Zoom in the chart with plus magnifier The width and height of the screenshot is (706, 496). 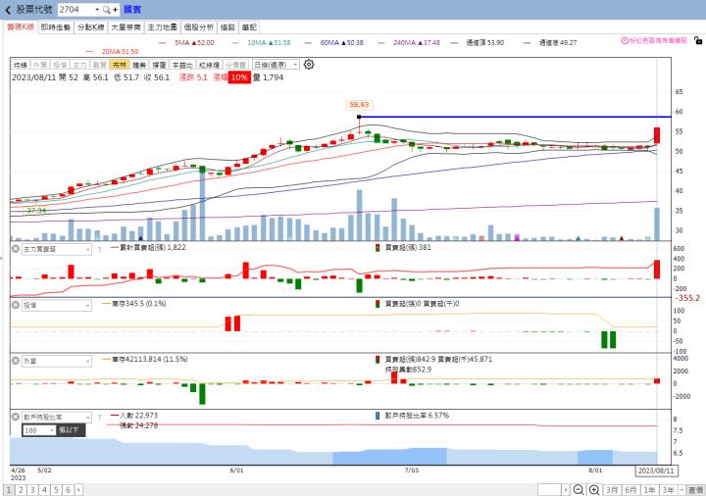pyautogui.click(x=594, y=490)
